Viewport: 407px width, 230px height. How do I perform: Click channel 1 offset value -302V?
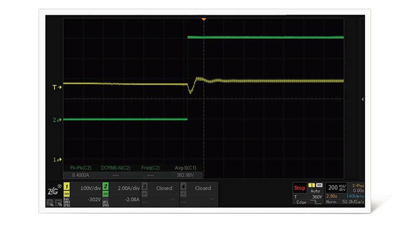pyautogui.click(x=94, y=200)
